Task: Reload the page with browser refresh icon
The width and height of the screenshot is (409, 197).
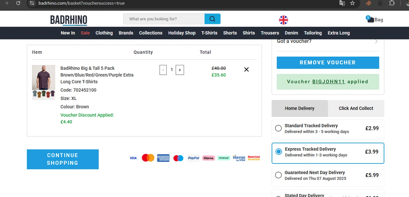Action: (x=18, y=3)
